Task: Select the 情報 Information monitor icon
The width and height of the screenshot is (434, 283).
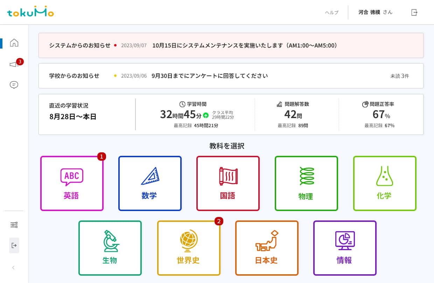Action: [x=345, y=241]
